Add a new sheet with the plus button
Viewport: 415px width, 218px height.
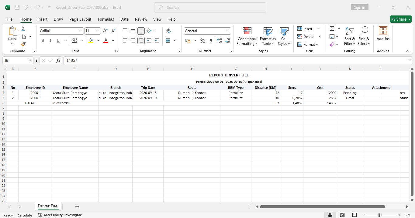pos(77,206)
